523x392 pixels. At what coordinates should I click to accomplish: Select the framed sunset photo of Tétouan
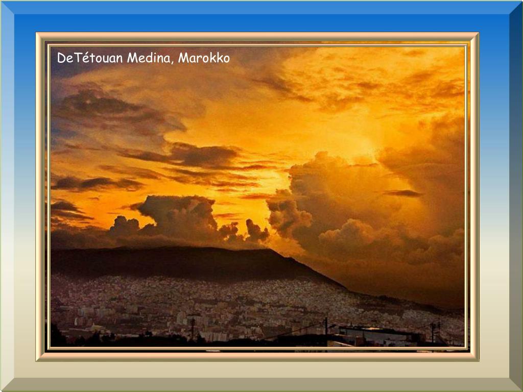point(257,197)
